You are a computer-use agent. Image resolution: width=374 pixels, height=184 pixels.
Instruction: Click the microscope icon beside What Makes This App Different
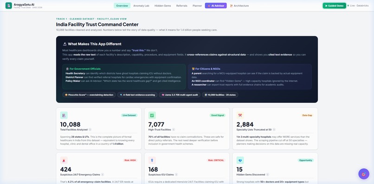coord(64,44)
